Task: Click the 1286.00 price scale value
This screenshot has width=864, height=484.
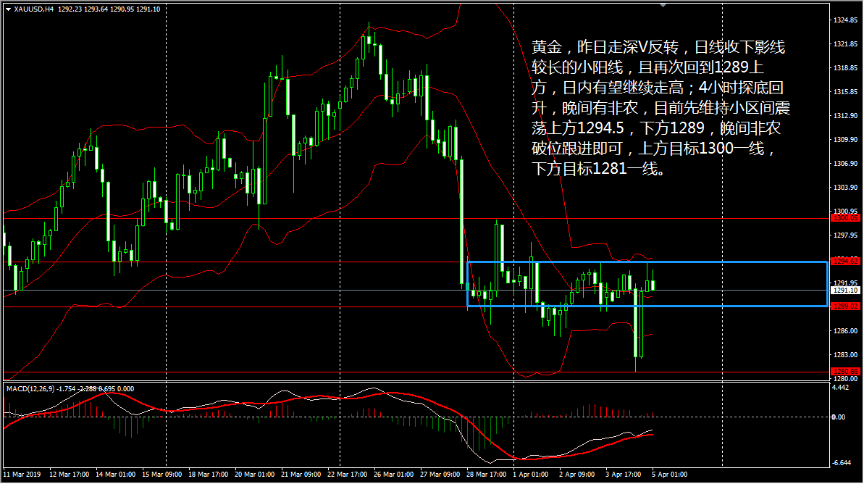Action: (x=846, y=330)
